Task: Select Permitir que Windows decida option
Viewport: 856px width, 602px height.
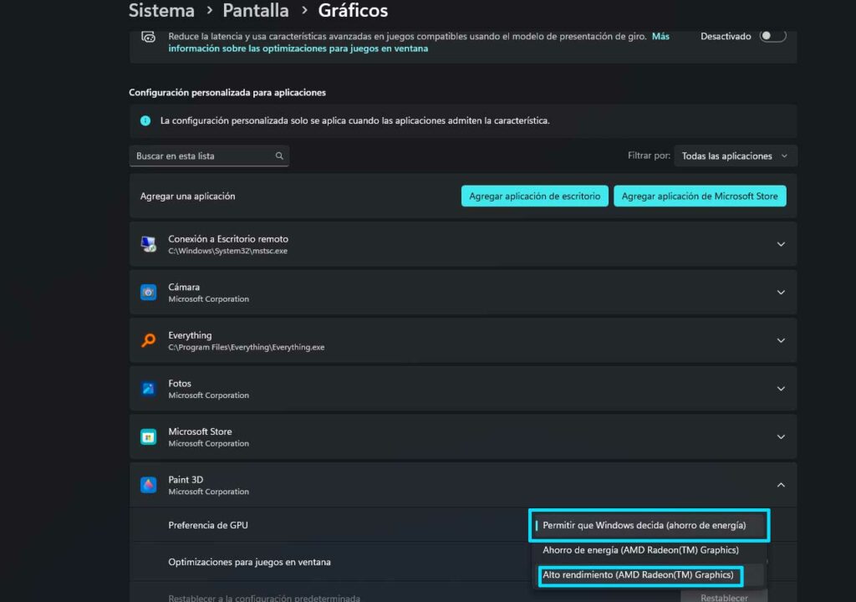Action: (649, 525)
